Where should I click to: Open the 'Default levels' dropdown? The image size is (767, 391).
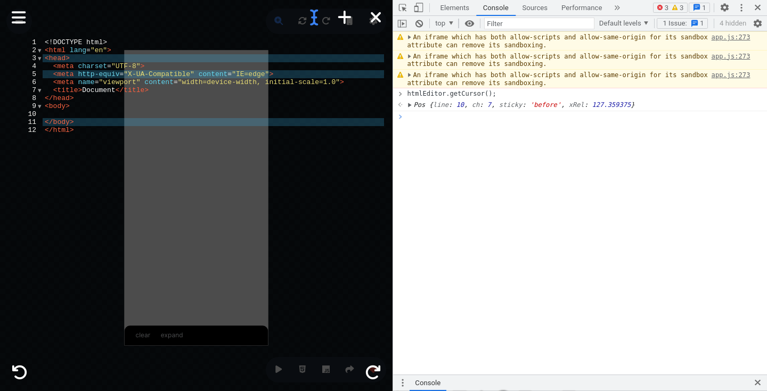(x=623, y=23)
